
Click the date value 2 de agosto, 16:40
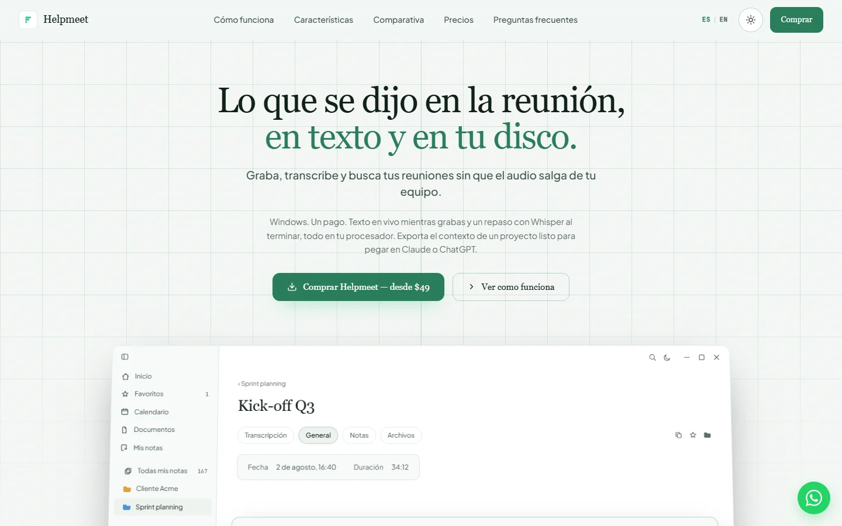pos(306,468)
